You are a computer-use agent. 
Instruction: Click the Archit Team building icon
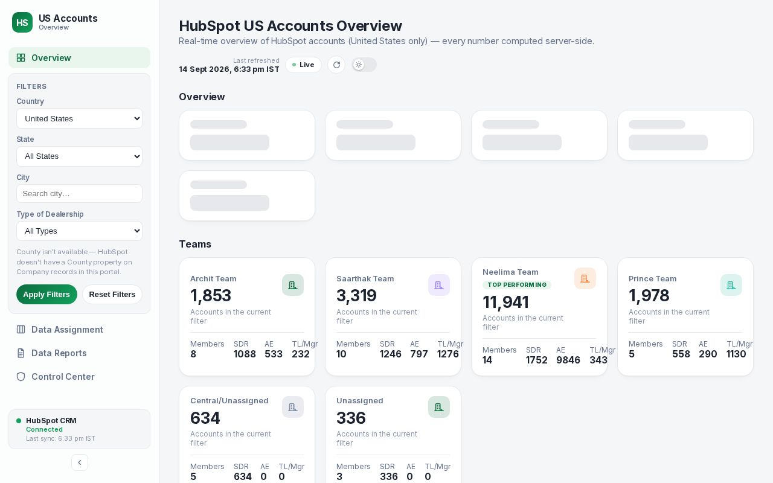click(293, 285)
